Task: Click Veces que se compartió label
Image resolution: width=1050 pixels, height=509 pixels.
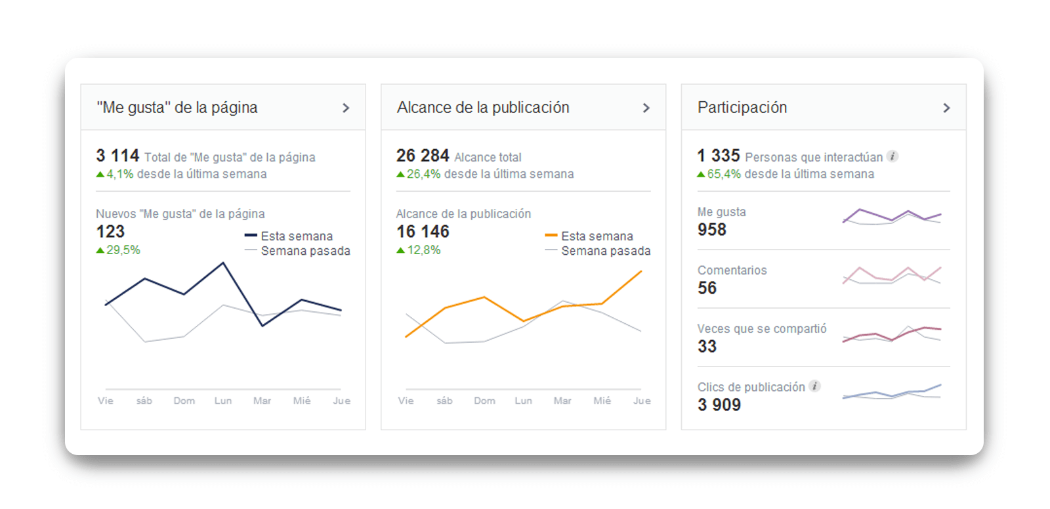Action: (762, 329)
